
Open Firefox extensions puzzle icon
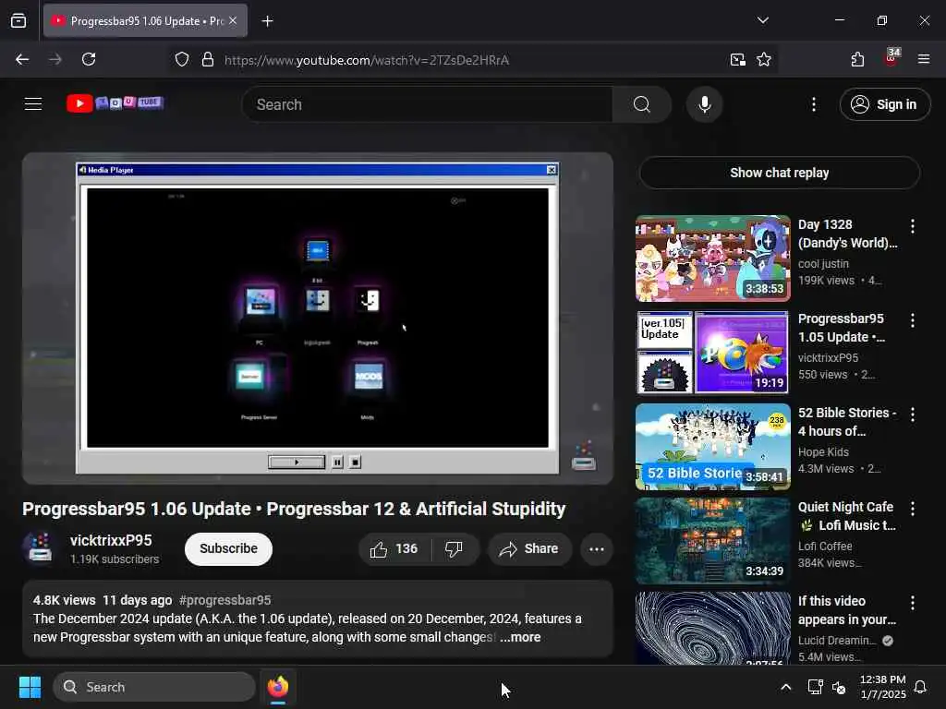tap(857, 60)
